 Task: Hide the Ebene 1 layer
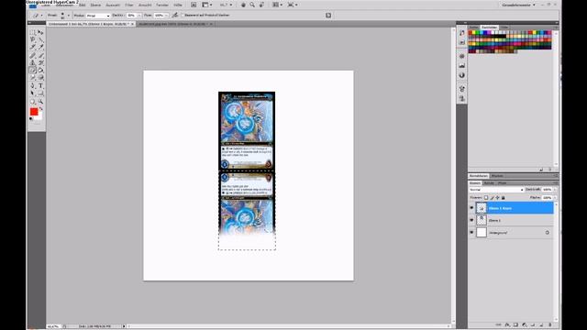pyautogui.click(x=471, y=220)
